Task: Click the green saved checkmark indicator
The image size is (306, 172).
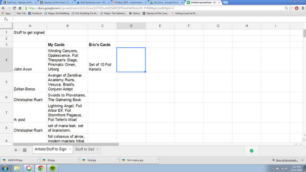Action: click(251, 151)
